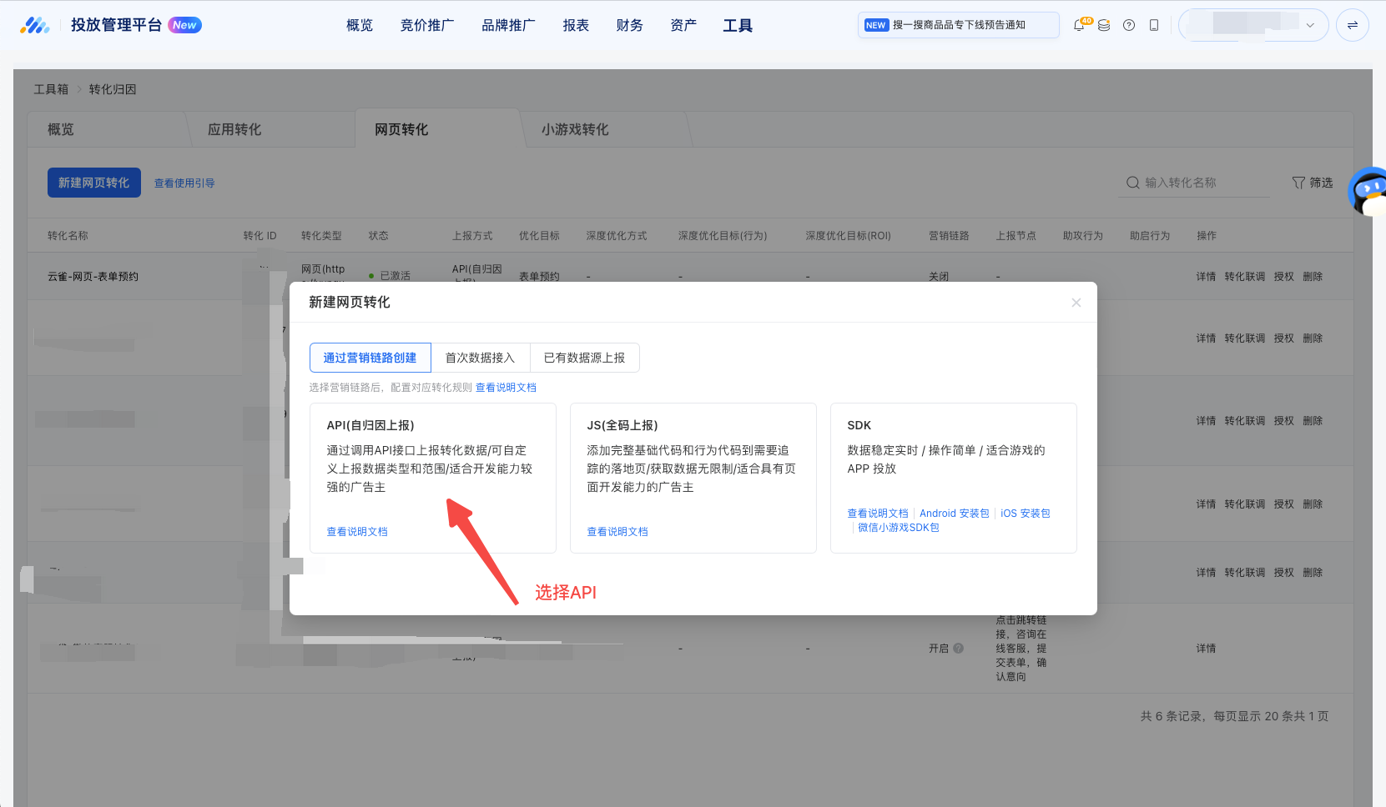Click 工具箱 in the breadcrumb

click(x=51, y=89)
